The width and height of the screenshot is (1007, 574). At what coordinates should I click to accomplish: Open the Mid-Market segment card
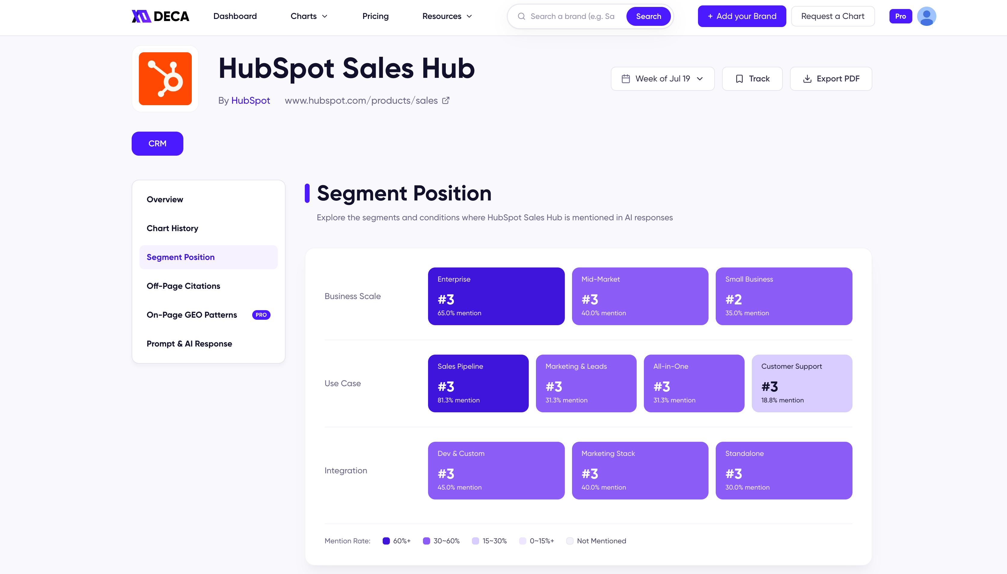pos(640,296)
